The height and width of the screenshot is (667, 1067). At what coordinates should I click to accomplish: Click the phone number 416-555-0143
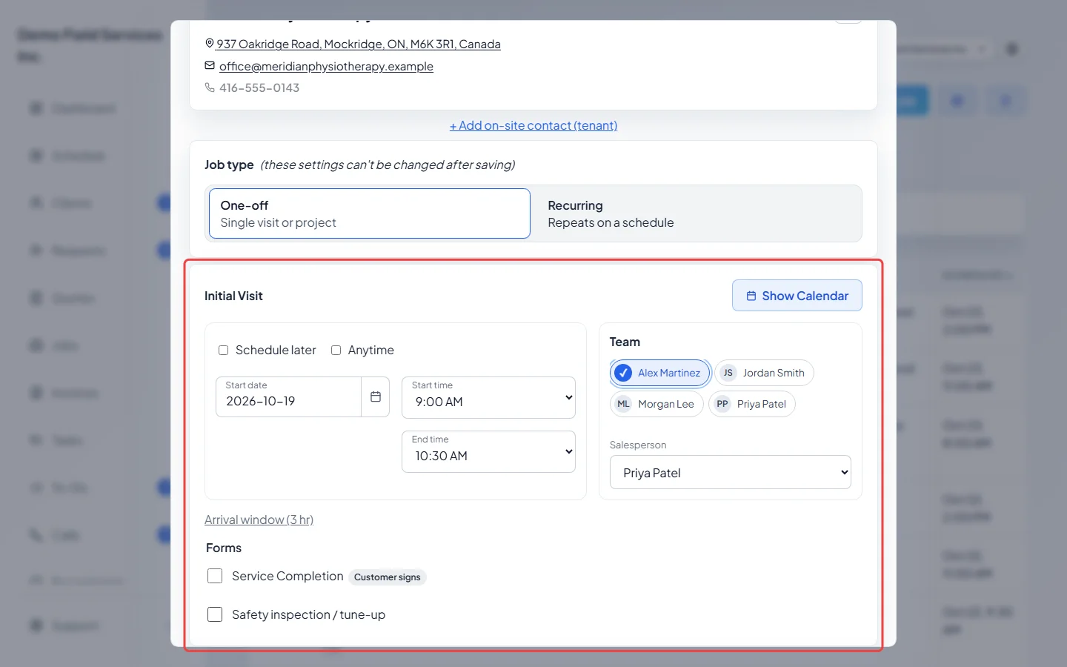tap(259, 87)
